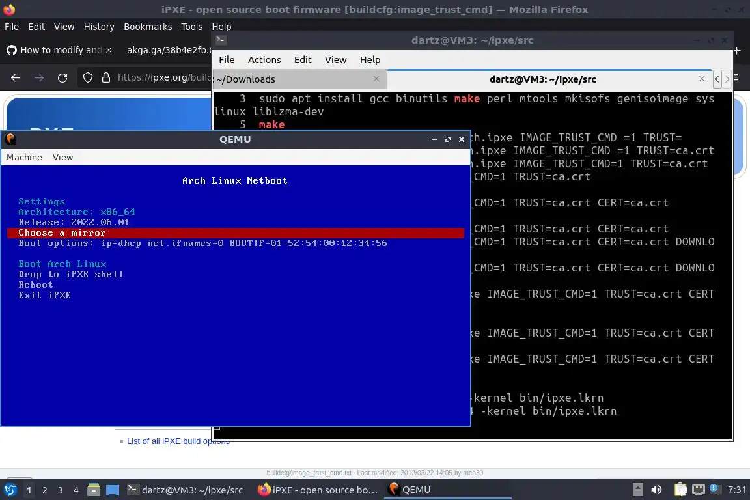Open terminal View menu
The height and width of the screenshot is (500, 750).
(336, 60)
